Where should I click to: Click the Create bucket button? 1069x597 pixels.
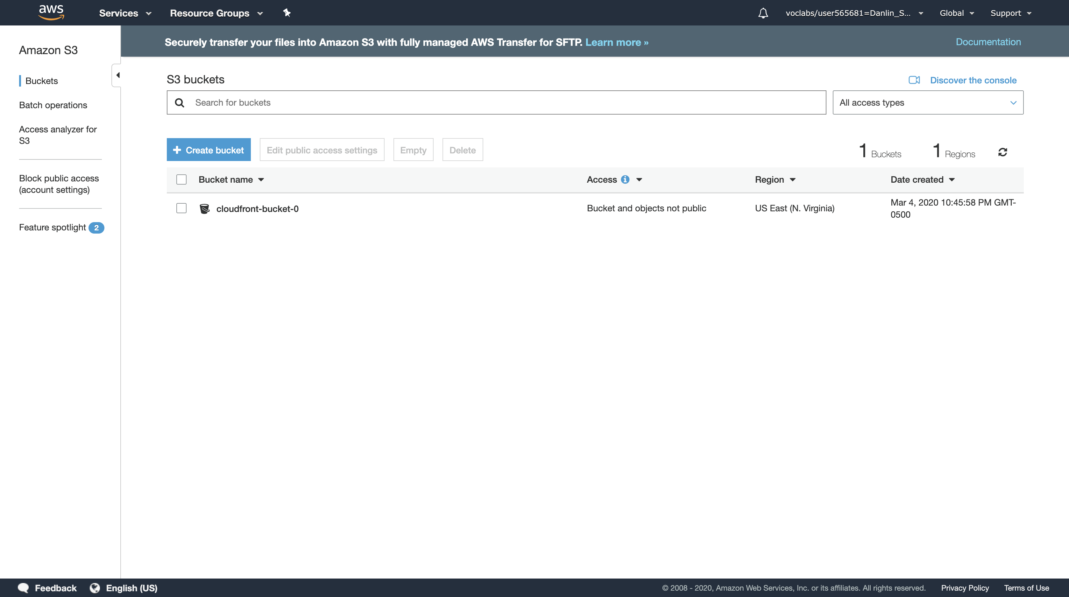(209, 150)
